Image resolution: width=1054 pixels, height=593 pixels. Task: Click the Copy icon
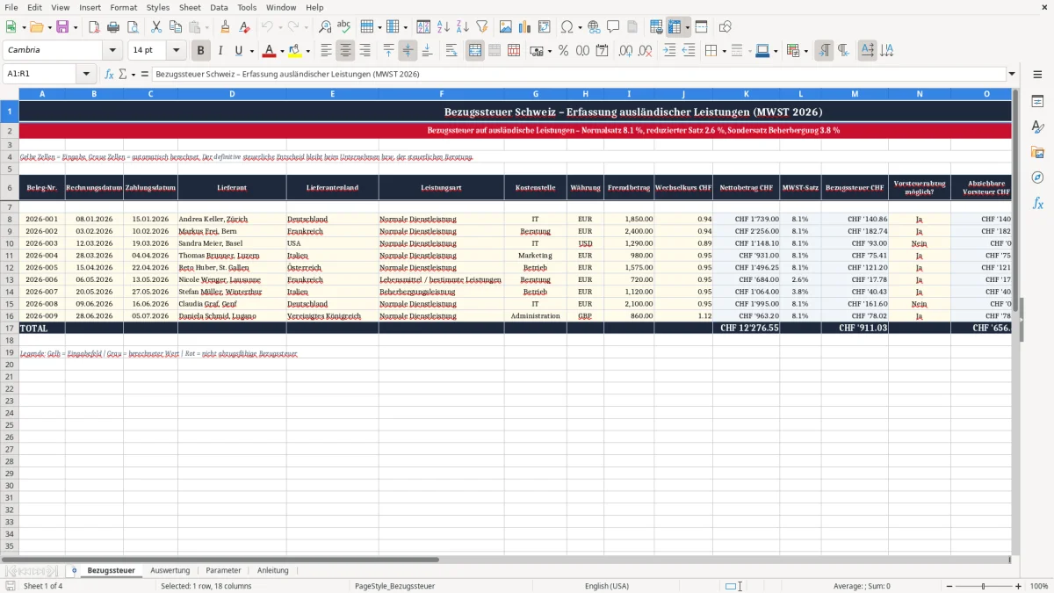175,27
